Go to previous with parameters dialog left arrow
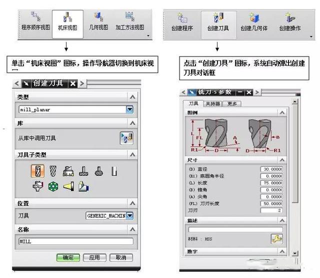The width and height of the screenshot is (320, 278). coord(183,92)
